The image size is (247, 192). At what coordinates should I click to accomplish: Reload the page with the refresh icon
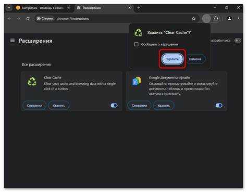tap(28, 19)
